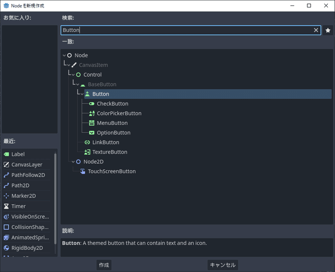Viewport: 335px width, 272px height.
Task: Collapse the Node root tree item
Action: tap(64, 55)
